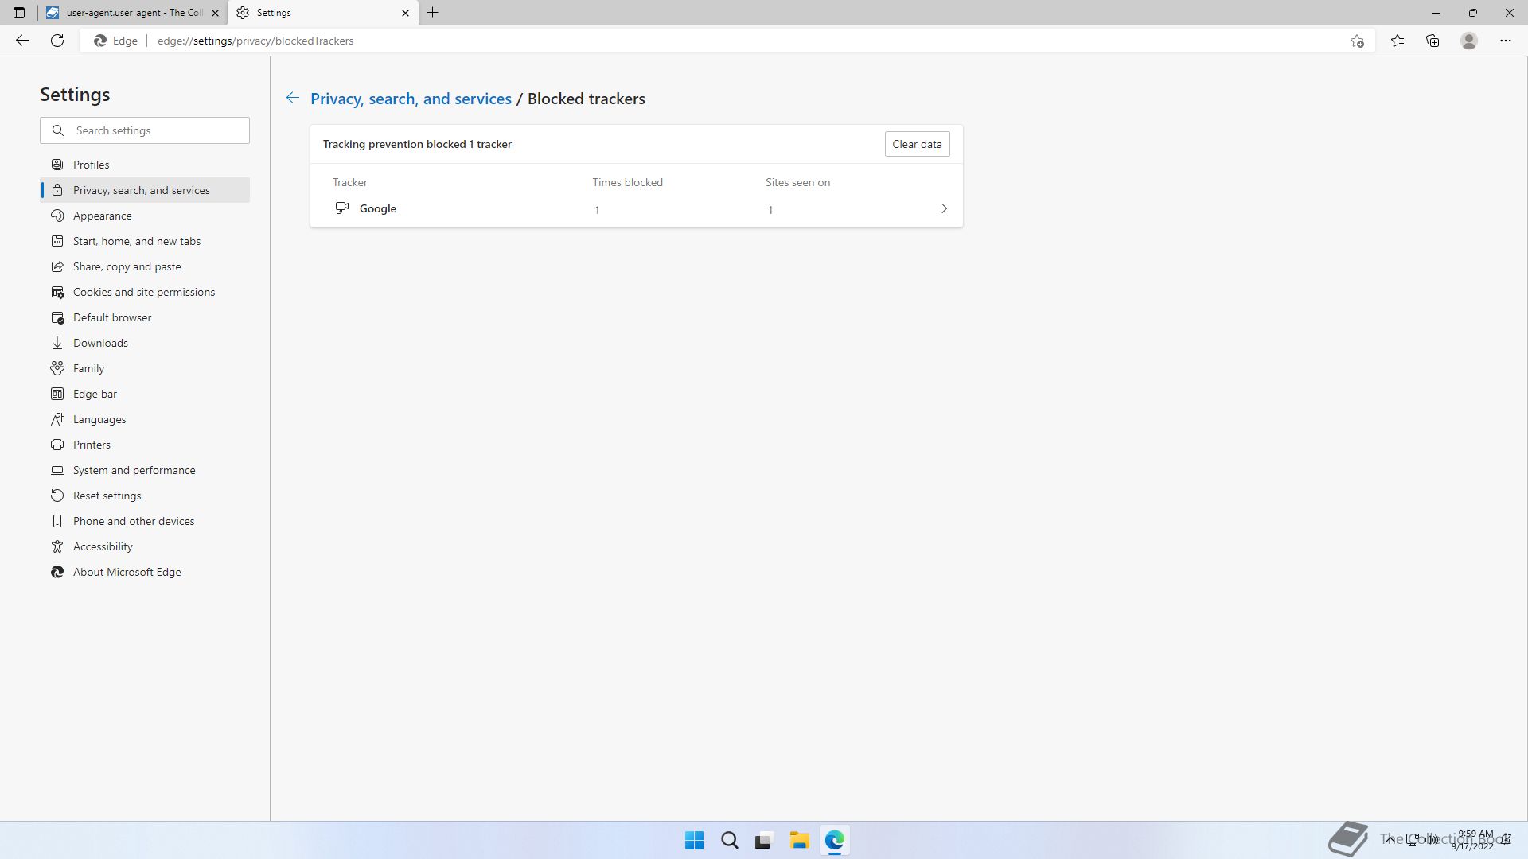Click the Edge site identity icon
This screenshot has width=1528, height=859.
pos(116,41)
